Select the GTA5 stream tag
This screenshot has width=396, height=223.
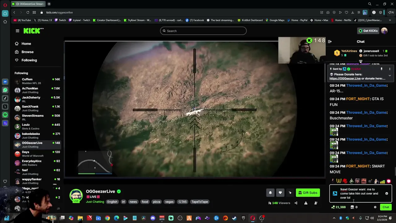point(183,202)
